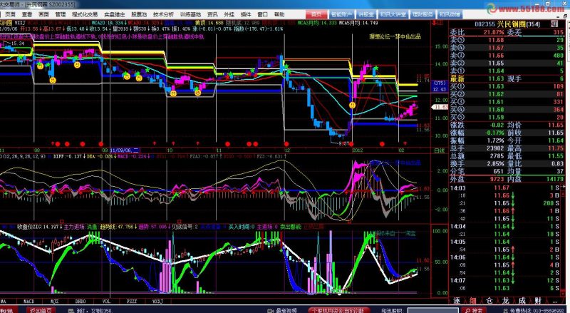Switch to the MACD indicator tab

(28, 302)
